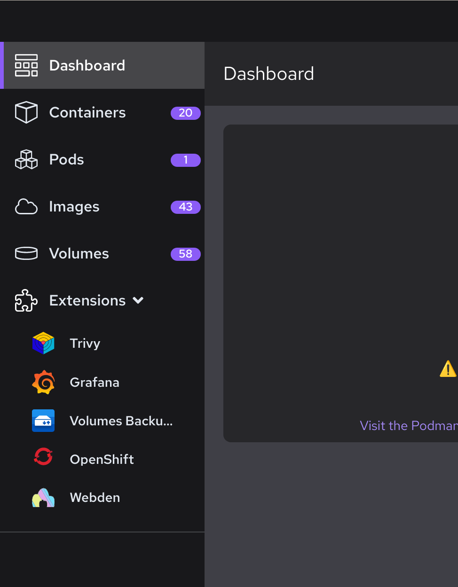Screen dimensions: 458x587
Task: Click the Volumes disk icon
Action: pyautogui.click(x=26, y=253)
